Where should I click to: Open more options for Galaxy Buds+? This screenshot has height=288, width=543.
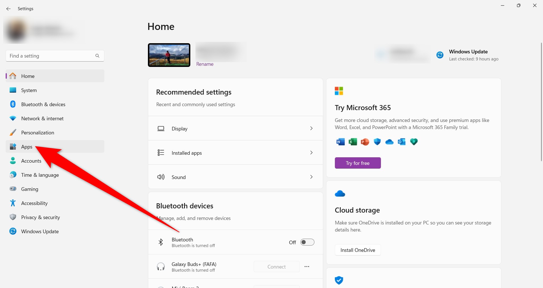tap(307, 267)
